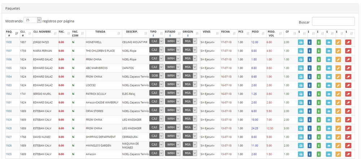The width and height of the screenshot is (361, 159).
Task: Open ESTADO WRH dropdown for package 1937
Action: coord(173,50)
